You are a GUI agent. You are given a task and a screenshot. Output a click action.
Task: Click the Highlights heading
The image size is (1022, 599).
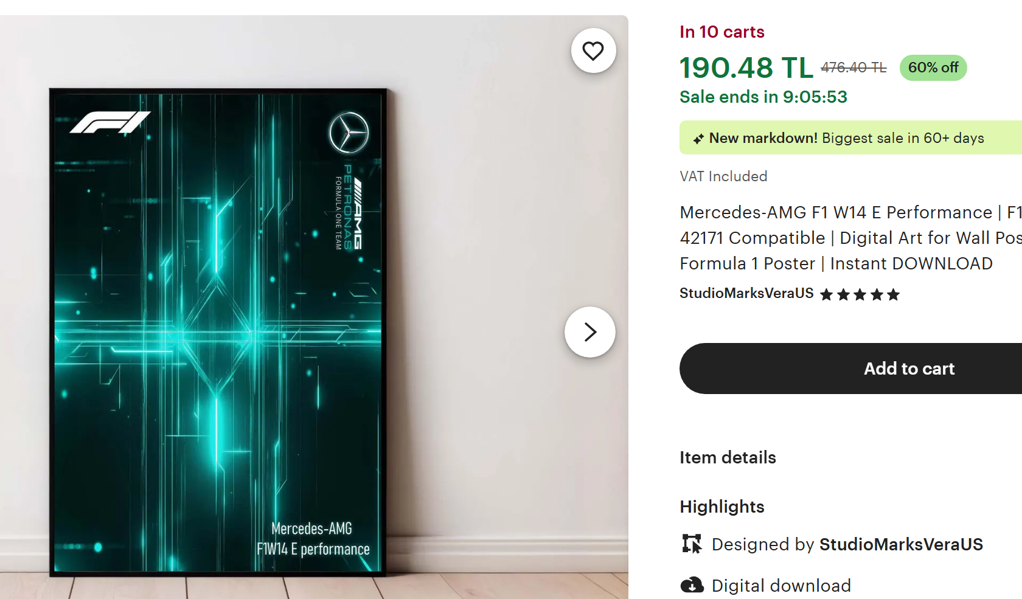pyautogui.click(x=722, y=507)
